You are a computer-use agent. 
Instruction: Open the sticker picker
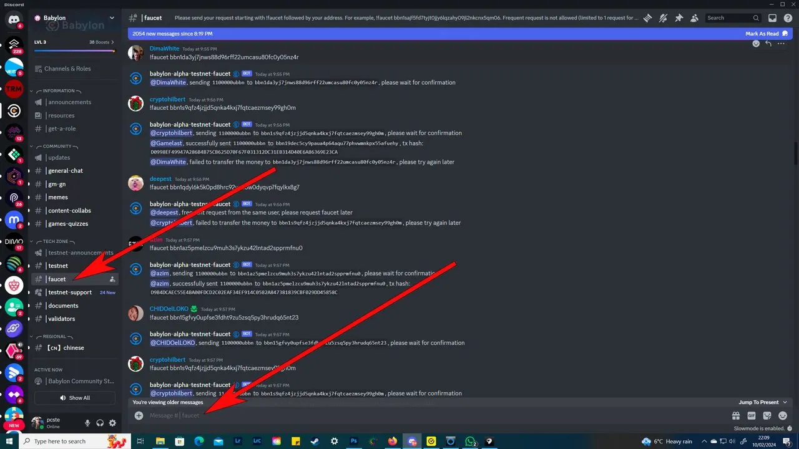click(767, 415)
